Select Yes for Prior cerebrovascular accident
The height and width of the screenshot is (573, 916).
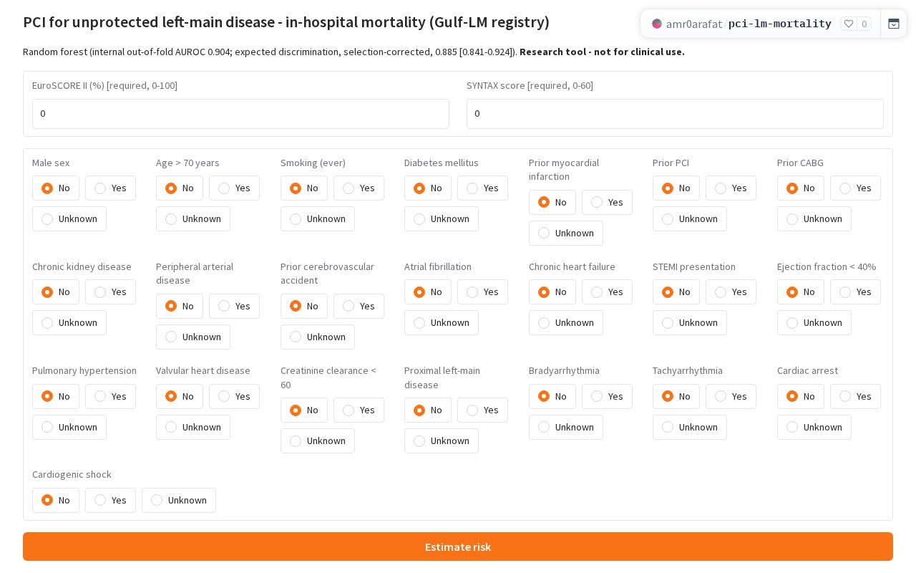[359, 306]
